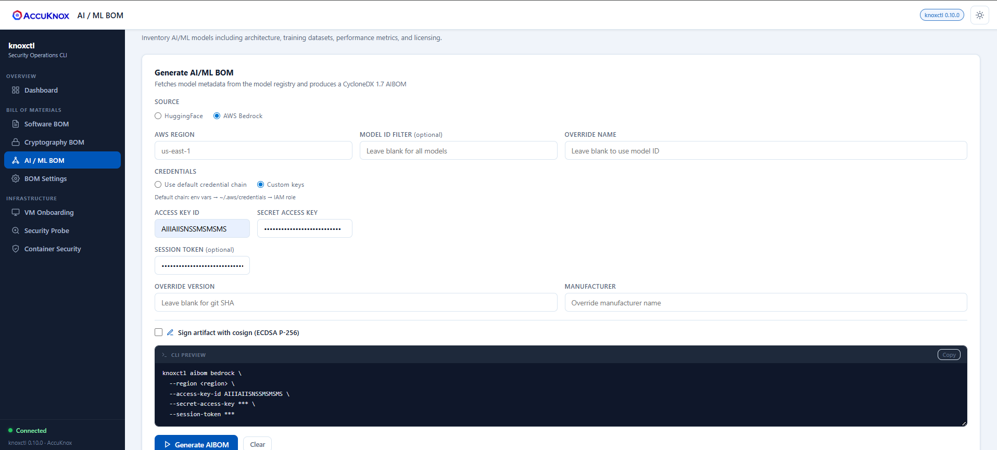
Task: Click the Security Probe magnifier icon
Action: 16,230
